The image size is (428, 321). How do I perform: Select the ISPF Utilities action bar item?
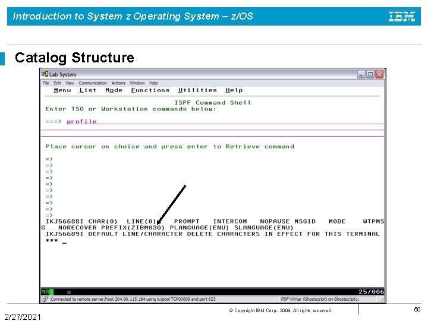click(197, 90)
